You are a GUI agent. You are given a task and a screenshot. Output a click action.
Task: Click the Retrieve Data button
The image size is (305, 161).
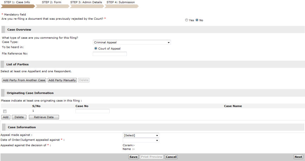(44, 117)
